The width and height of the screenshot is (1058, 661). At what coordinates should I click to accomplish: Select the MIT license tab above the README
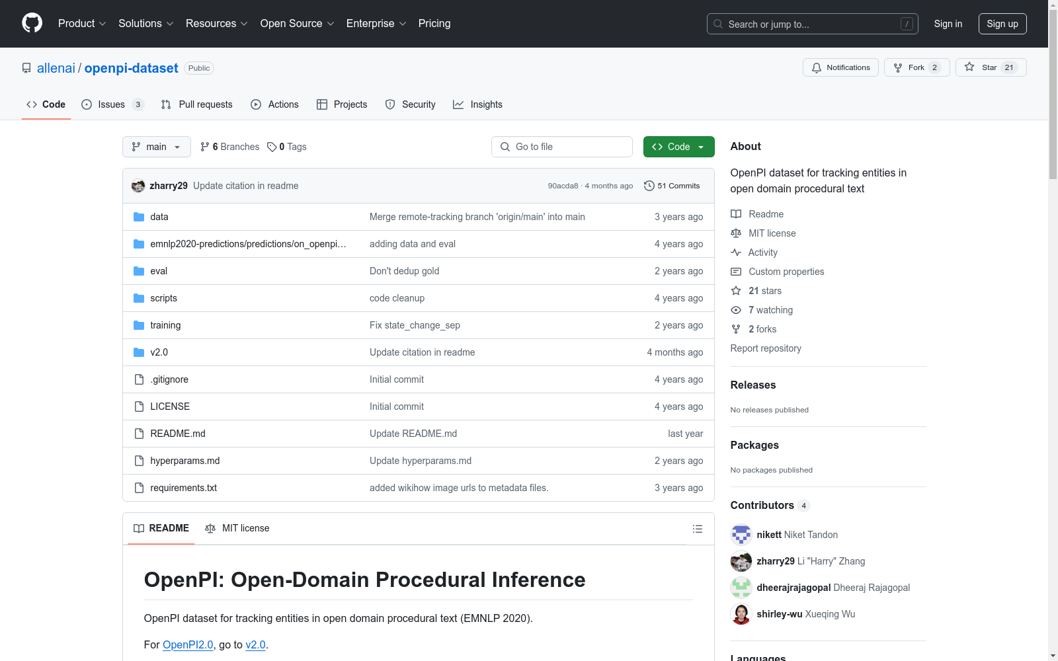coord(237,528)
